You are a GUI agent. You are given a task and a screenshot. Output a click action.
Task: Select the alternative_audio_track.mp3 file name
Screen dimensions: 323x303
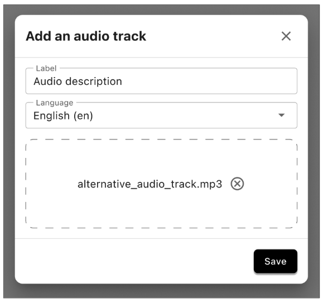[x=150, y=184]
